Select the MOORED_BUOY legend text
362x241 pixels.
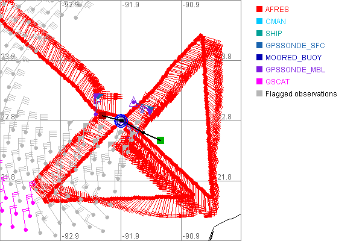[x=294, y=58]
